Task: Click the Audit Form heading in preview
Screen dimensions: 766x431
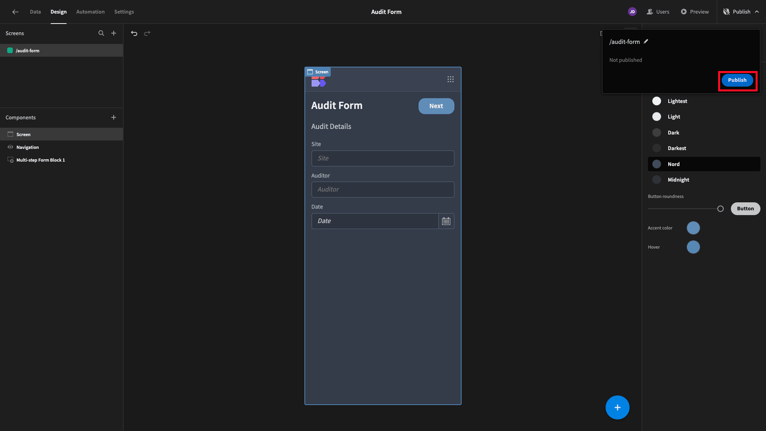Action: [337, 106]
